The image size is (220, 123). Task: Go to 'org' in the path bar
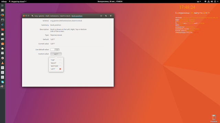[x=36, y=16]
